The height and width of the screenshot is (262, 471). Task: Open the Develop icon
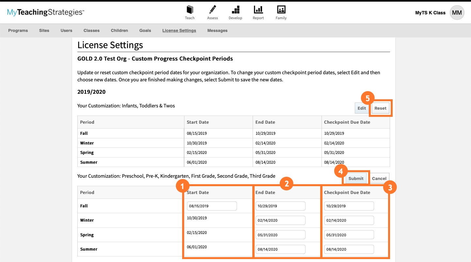click(235, 12)
